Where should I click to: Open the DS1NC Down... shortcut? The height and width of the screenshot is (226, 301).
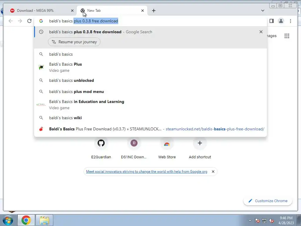pos(134,149)
